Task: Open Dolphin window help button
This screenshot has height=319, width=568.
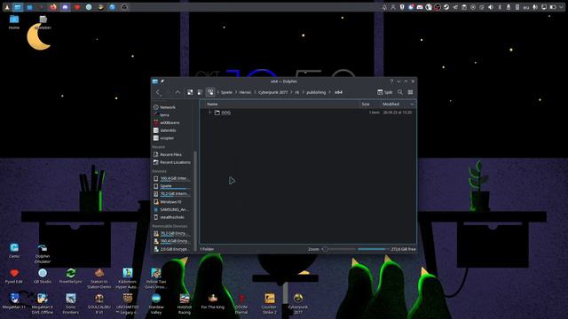Action: (x=391, y=82)
